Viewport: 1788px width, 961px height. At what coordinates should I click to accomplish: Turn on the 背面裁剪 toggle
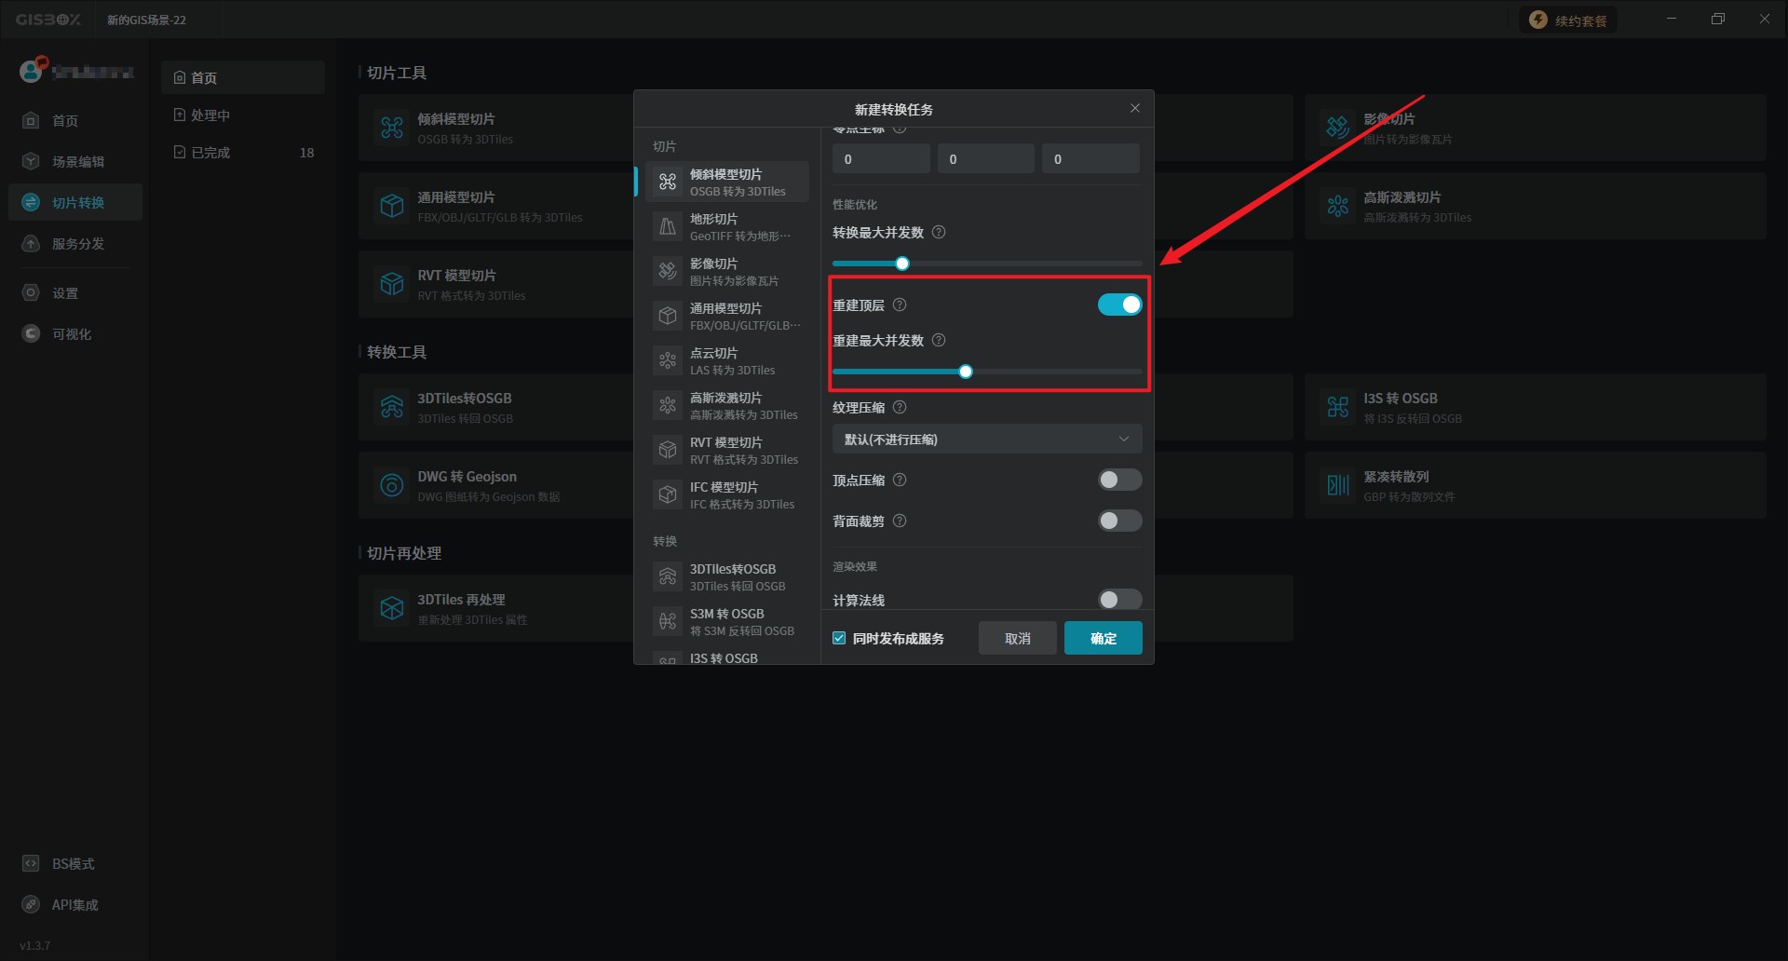click(1119, 521)
